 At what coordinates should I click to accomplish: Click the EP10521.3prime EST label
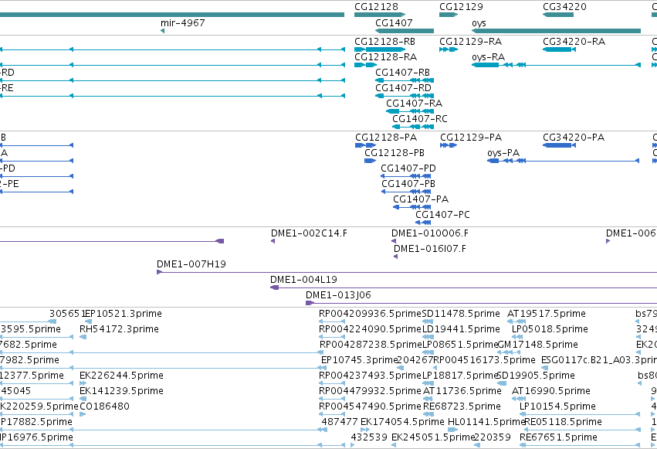124,314
